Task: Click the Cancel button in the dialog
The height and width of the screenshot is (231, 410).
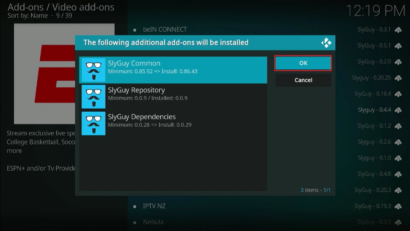Action: (303, 80)
